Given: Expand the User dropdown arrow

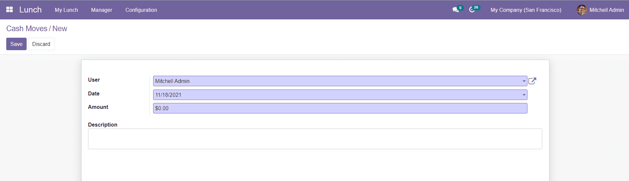Looking at the screenshot, I should 524,81.
